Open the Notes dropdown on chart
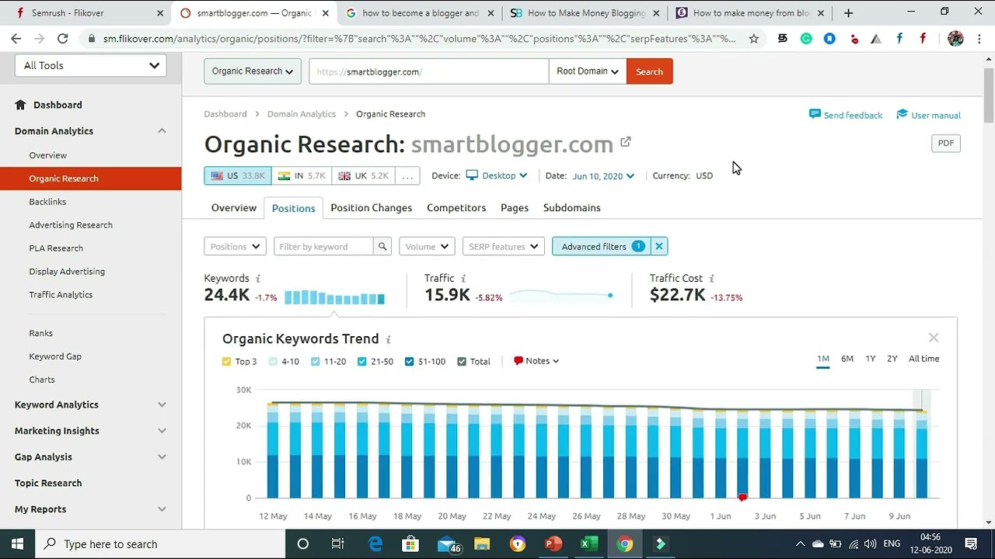Viewport: 995px width, 559px height. [536, 361]
